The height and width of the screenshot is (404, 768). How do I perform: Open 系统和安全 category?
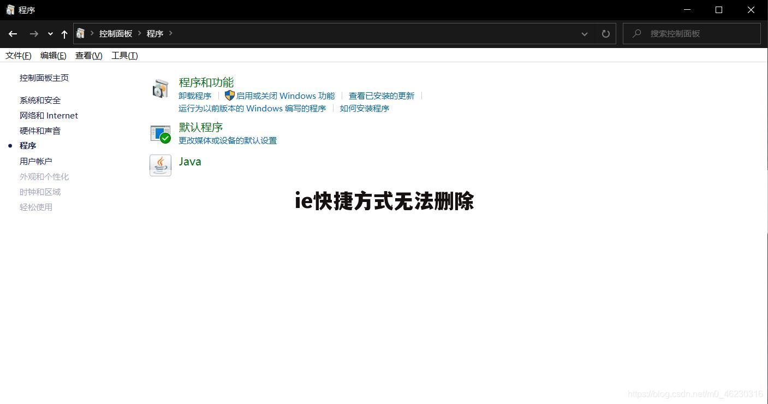(40, 100)
